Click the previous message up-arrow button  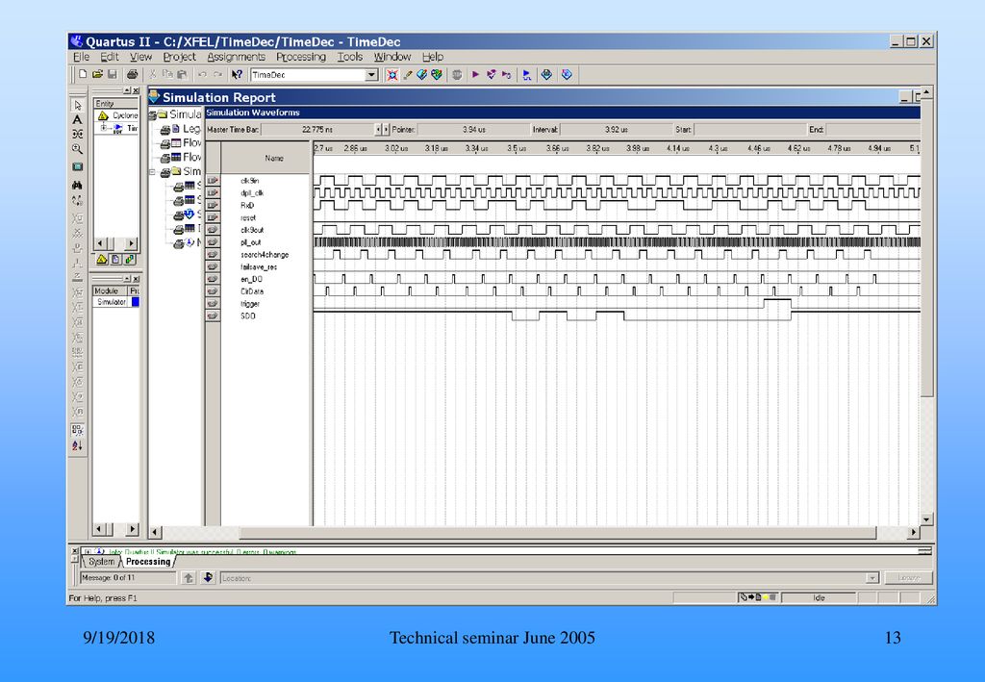coord(188,578)
